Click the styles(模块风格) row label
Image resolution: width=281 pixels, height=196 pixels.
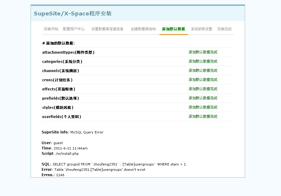tap(58, 107)
